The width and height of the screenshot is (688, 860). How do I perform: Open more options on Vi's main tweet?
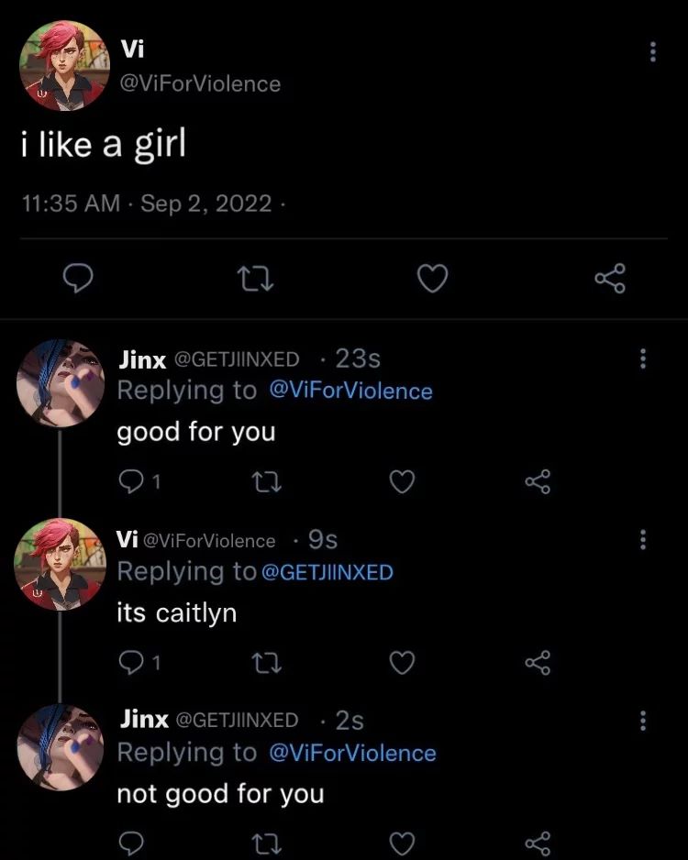(652, 52)
